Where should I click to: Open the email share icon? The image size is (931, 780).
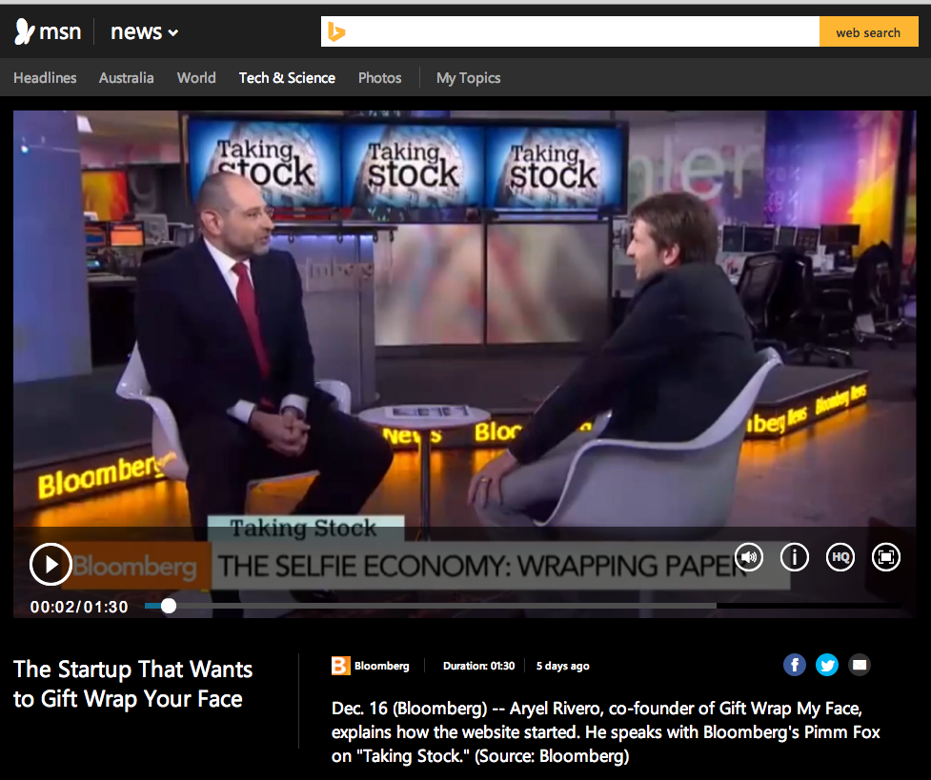tap(859, 665)
